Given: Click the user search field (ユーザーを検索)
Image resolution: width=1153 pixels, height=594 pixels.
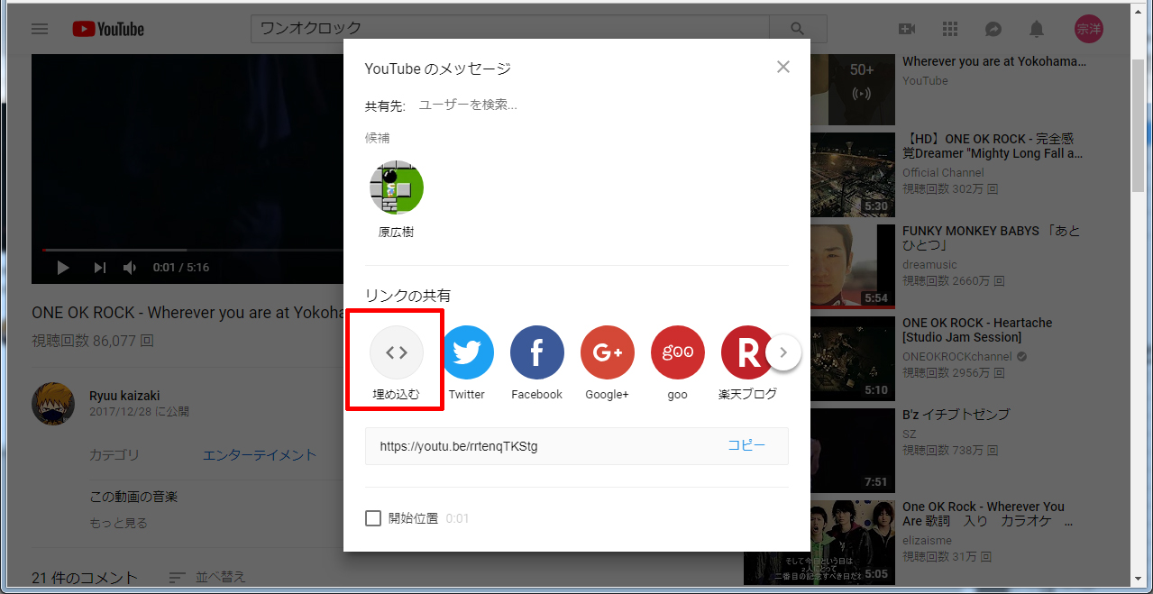Looking at the screenshot, I should click(541, 105).
